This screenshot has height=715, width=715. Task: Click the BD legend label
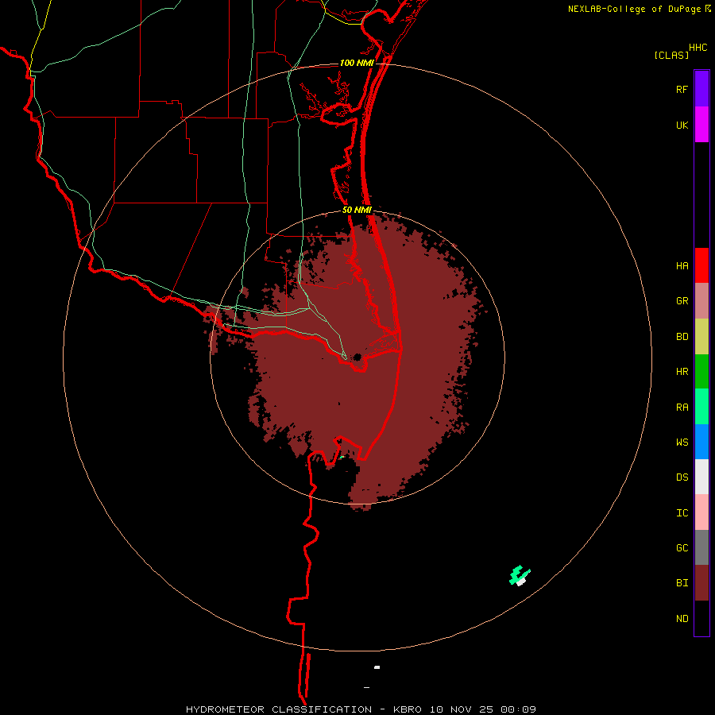[x=682, y=337]
